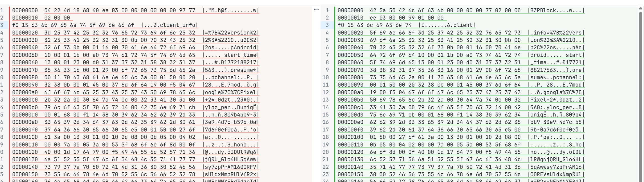Click the scrollbar up arrow

pyautogui.click(x=640, y=8)
